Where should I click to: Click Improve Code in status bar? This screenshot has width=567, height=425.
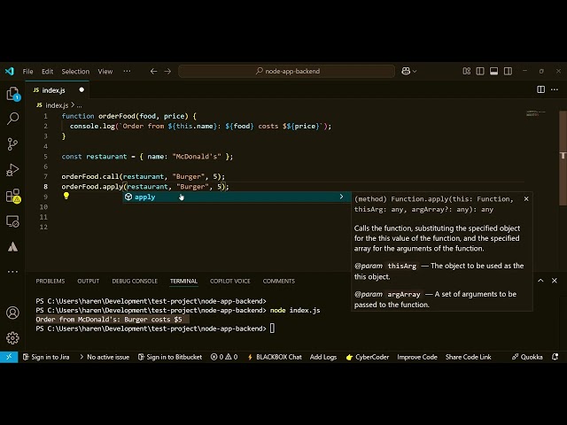[x=417, y=357]
